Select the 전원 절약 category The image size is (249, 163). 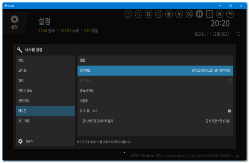tap(45, 101)
